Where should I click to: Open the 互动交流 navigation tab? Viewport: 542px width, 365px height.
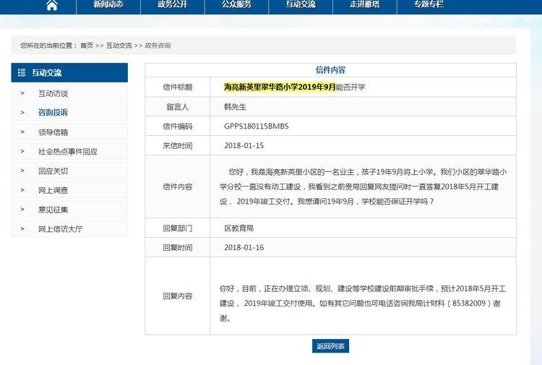point(301,4)
